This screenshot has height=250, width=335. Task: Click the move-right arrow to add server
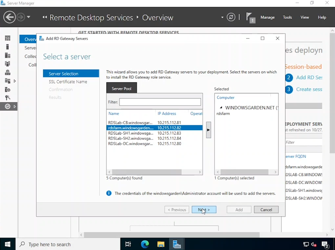tap(208, 130)
